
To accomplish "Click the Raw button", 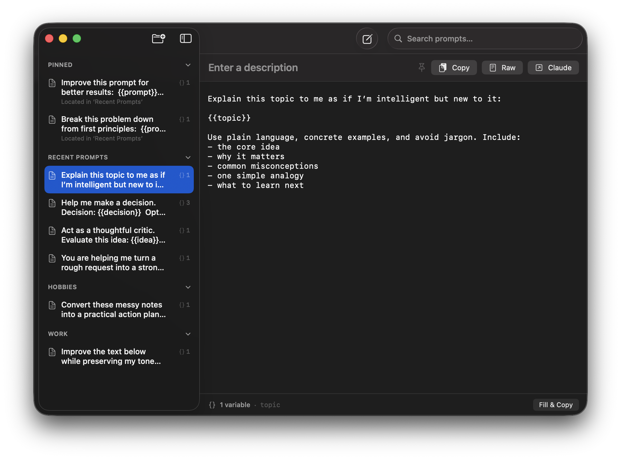I will pyautogui.click(x=502, y=68).
